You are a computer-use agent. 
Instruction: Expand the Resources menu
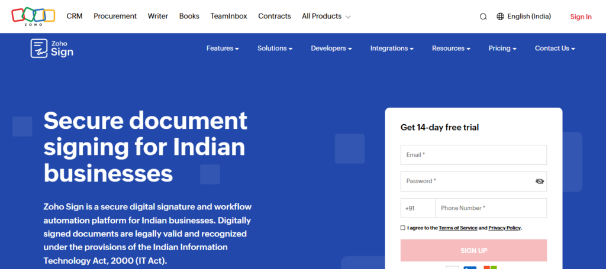pyautogui.click(x=451, y=48)
